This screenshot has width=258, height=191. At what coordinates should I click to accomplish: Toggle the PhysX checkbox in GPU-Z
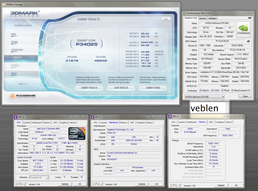[222, 90]
